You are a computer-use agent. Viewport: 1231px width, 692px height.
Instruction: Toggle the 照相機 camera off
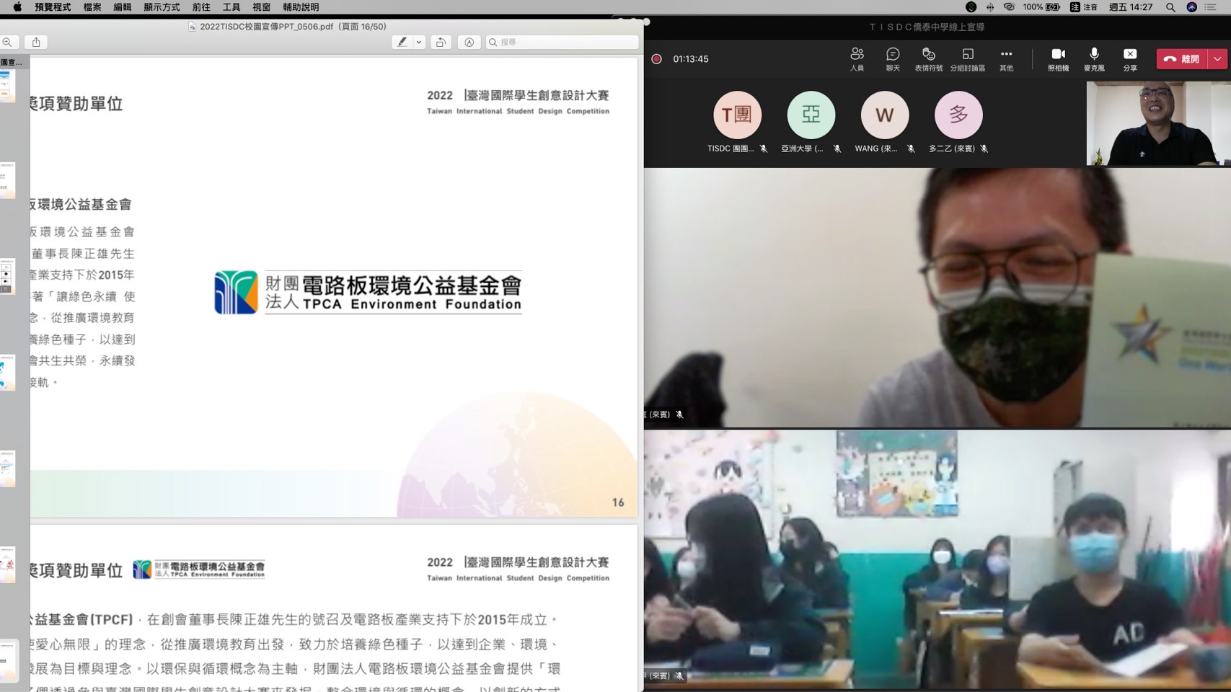pos(1058,58)
